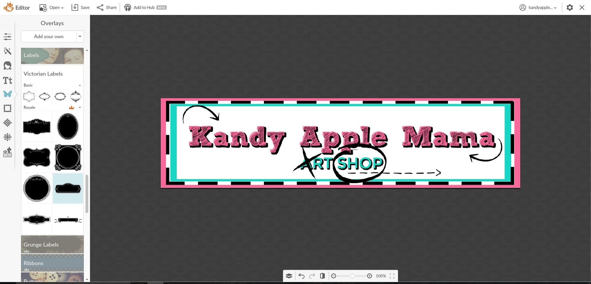Open the BETA templates tab
This screenshot has height=284, width=591.
[x=7, y=152]
